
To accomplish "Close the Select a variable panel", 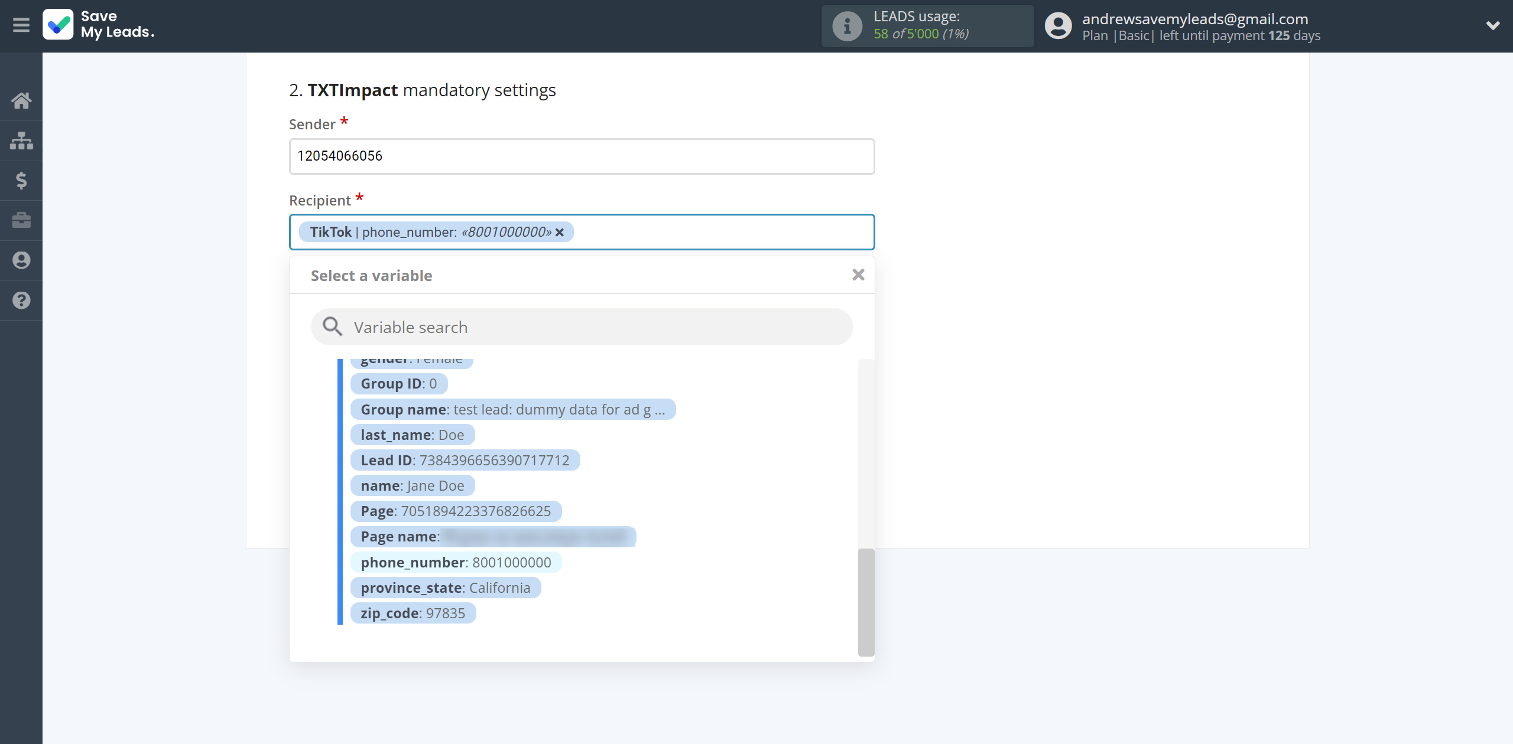I will coord(858,275).
